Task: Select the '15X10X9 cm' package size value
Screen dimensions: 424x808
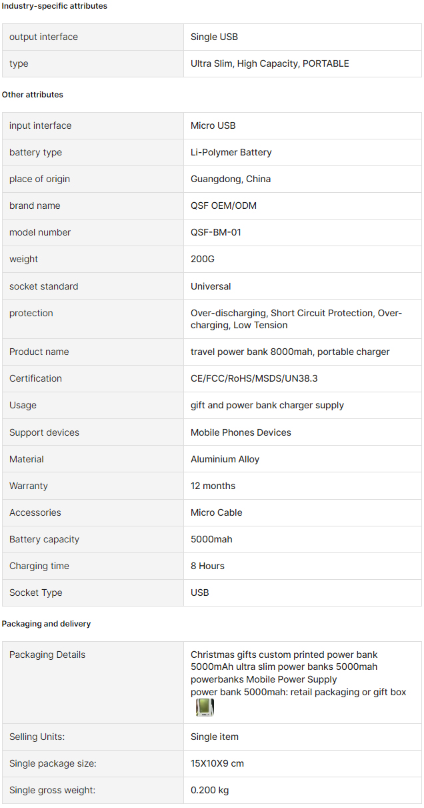Action: click(217, 763)
